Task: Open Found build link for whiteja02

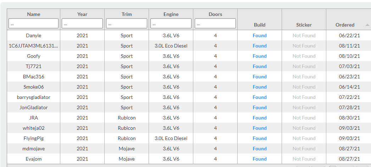Action: (260, 128)
